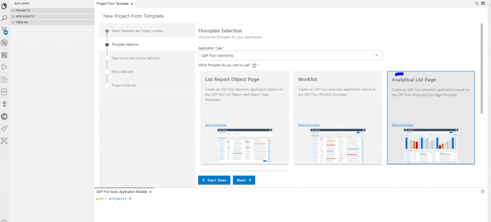Choose the Analytical List Page card
Viewport: 491px width, 222px height.
pyautogui.click(x=431, y=118)
